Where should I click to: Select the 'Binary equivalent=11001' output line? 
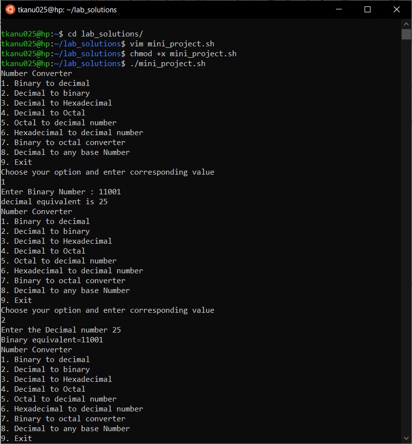tap(51, 339)
